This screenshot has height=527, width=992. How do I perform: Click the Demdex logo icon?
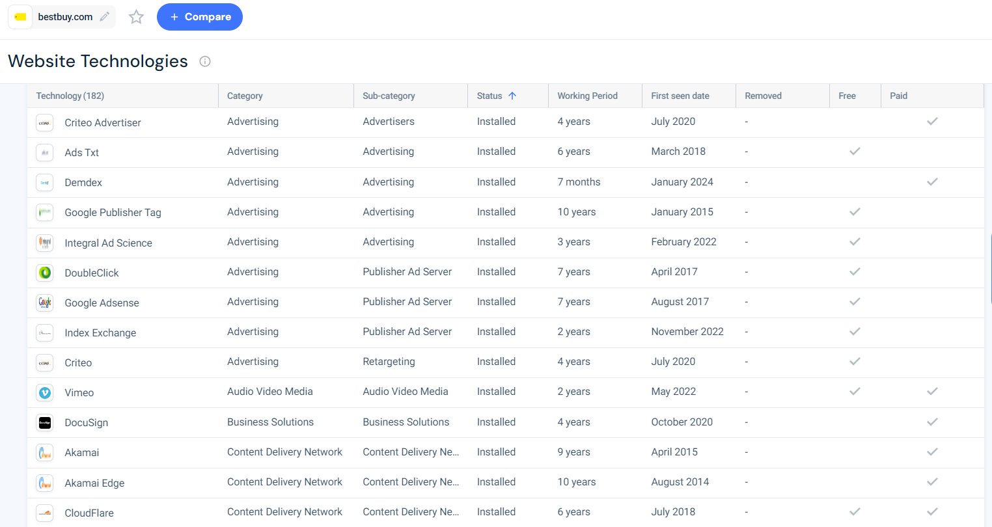[x=44, y=182]
